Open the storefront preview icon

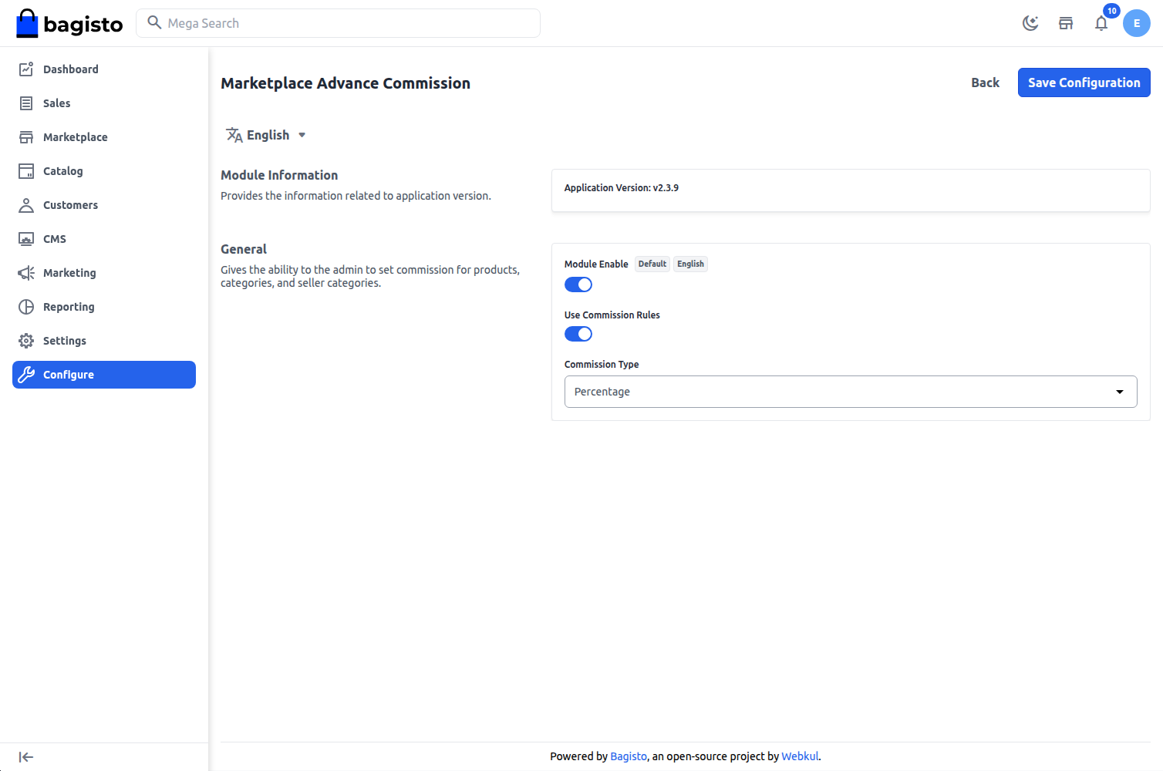tap(1066, 23)
